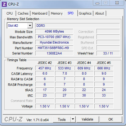The height and width of the screenshot is (126, 126).
Task: Click the CPU-Z purple Z app icon
Action: (x=4, y=4)
